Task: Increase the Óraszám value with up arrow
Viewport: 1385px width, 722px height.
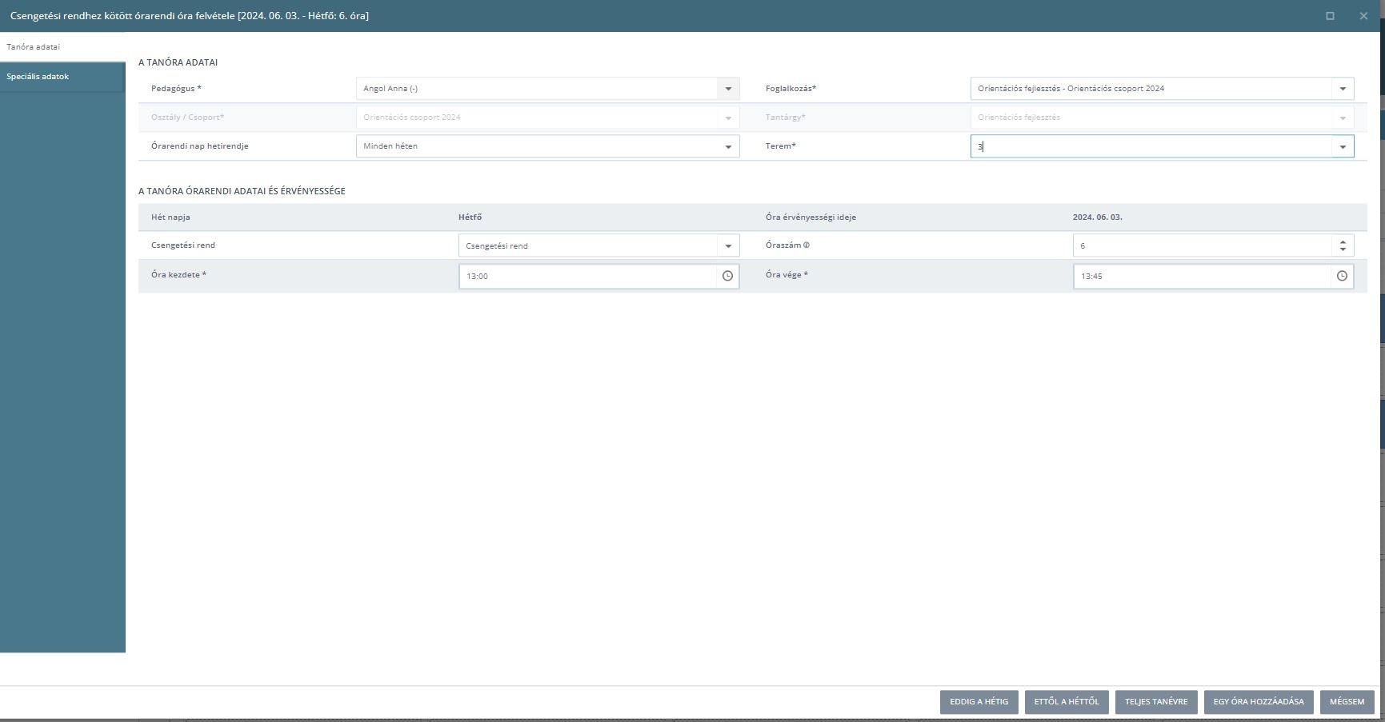Action: pyautogui.click(x=1343, y=241)
